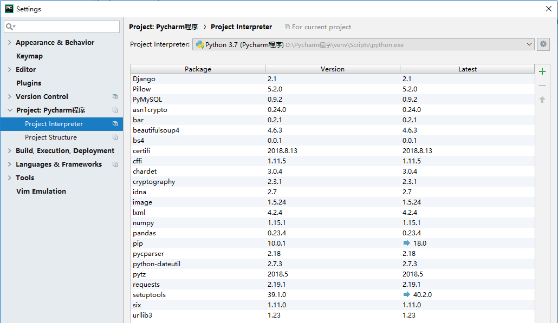This screenshot has width=558, height=323.
Task: Select the pip package row
Action: click(333, 243)
